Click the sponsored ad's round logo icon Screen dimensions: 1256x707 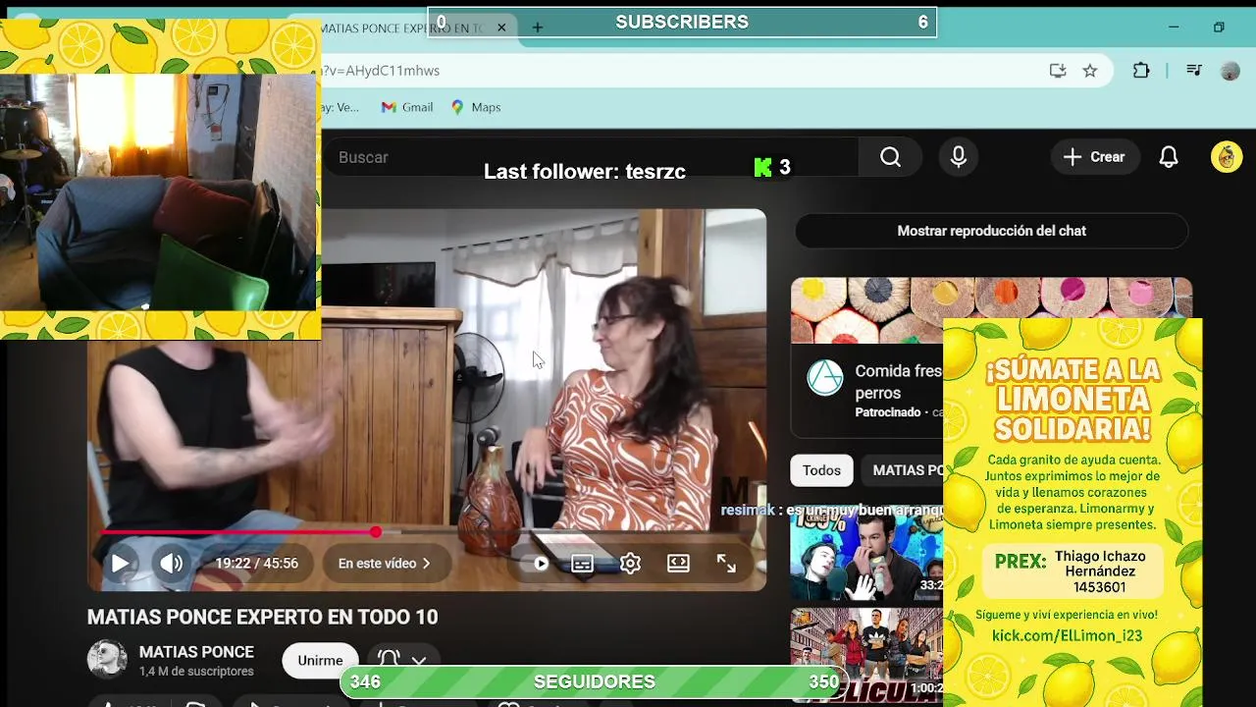click(825, 378)
